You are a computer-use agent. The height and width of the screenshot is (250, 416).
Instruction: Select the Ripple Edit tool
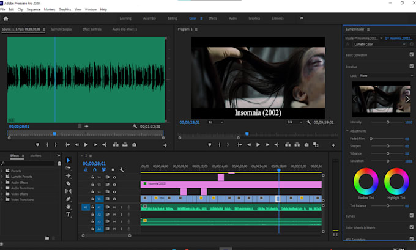[x=68, y=175]
